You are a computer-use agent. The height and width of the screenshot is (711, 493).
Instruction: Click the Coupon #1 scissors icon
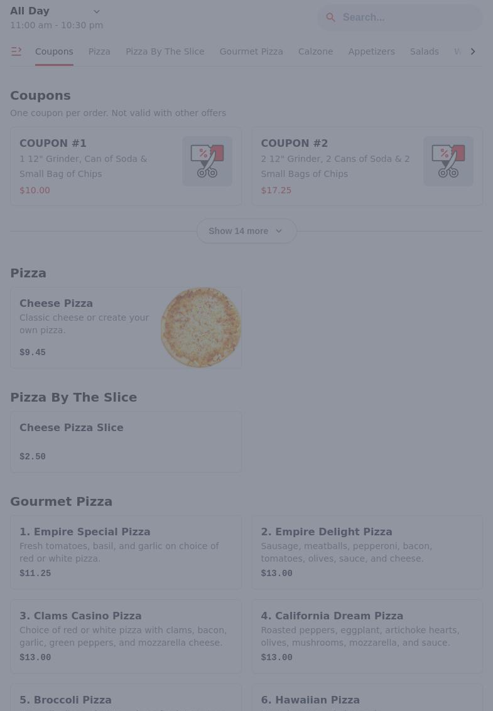point(207,161)
